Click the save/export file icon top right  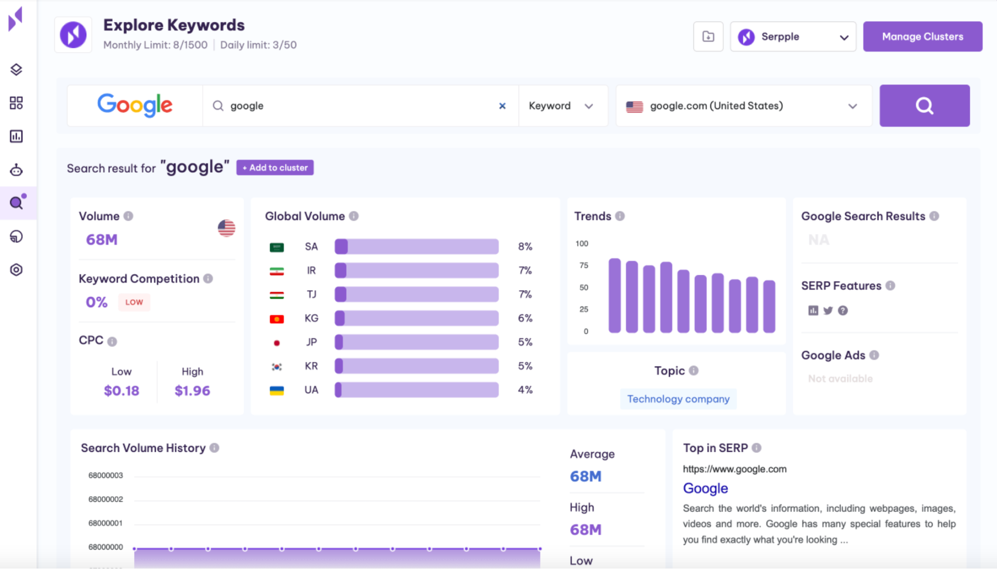point(708,36)
